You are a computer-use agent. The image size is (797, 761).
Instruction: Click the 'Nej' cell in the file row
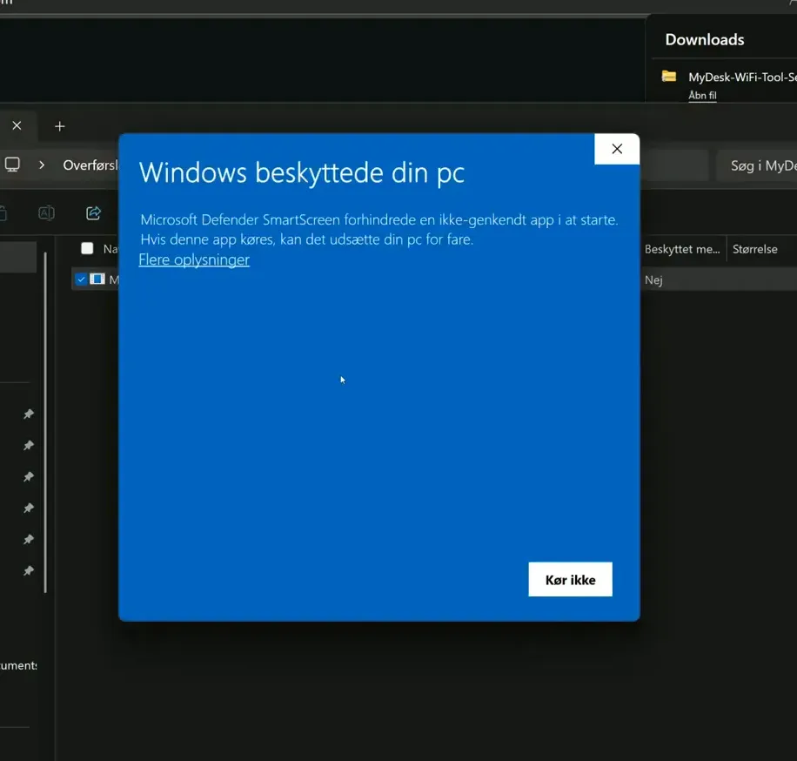click(x=653, y=279)
